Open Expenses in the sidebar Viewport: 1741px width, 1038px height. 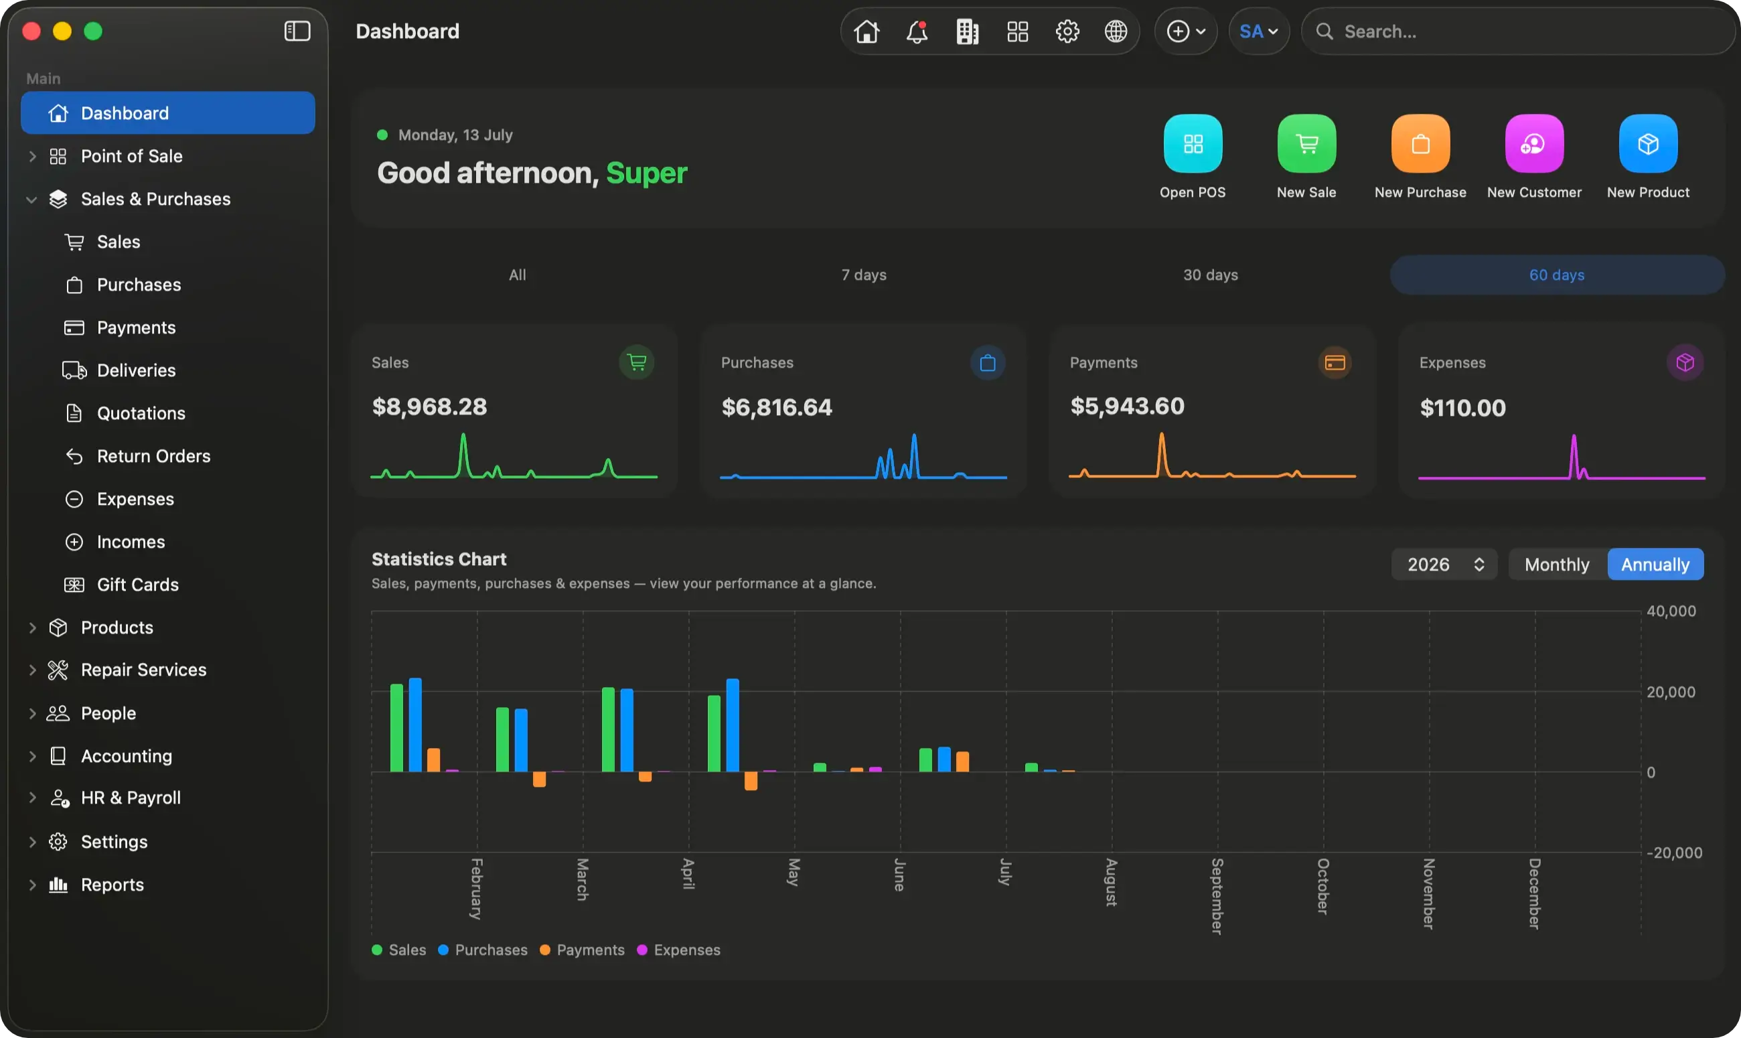(168, 499)
